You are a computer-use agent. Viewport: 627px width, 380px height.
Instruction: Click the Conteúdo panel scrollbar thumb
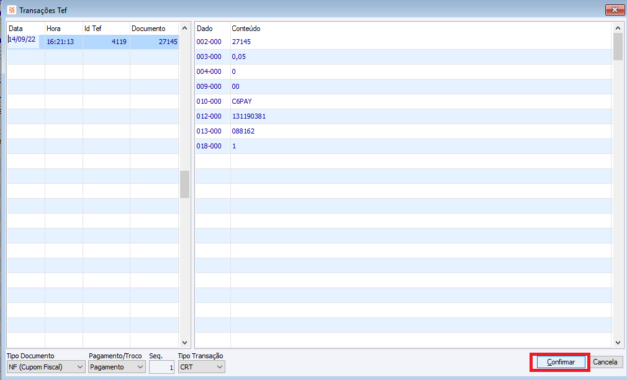coord(618,47)
